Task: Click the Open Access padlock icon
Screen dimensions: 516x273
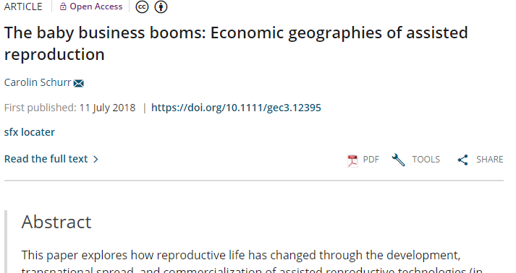Action: (63, 6)
